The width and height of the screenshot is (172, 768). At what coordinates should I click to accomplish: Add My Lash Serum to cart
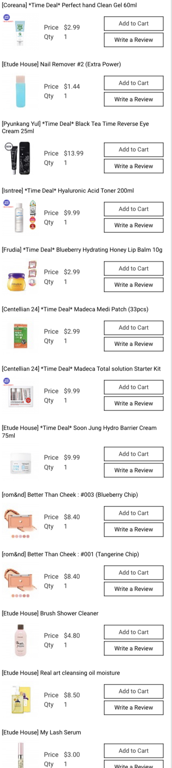(134, 751)
